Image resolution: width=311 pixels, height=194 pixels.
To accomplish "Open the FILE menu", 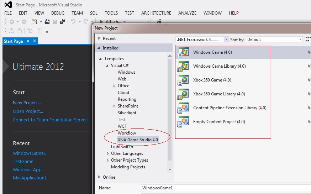I will [8, 13].
